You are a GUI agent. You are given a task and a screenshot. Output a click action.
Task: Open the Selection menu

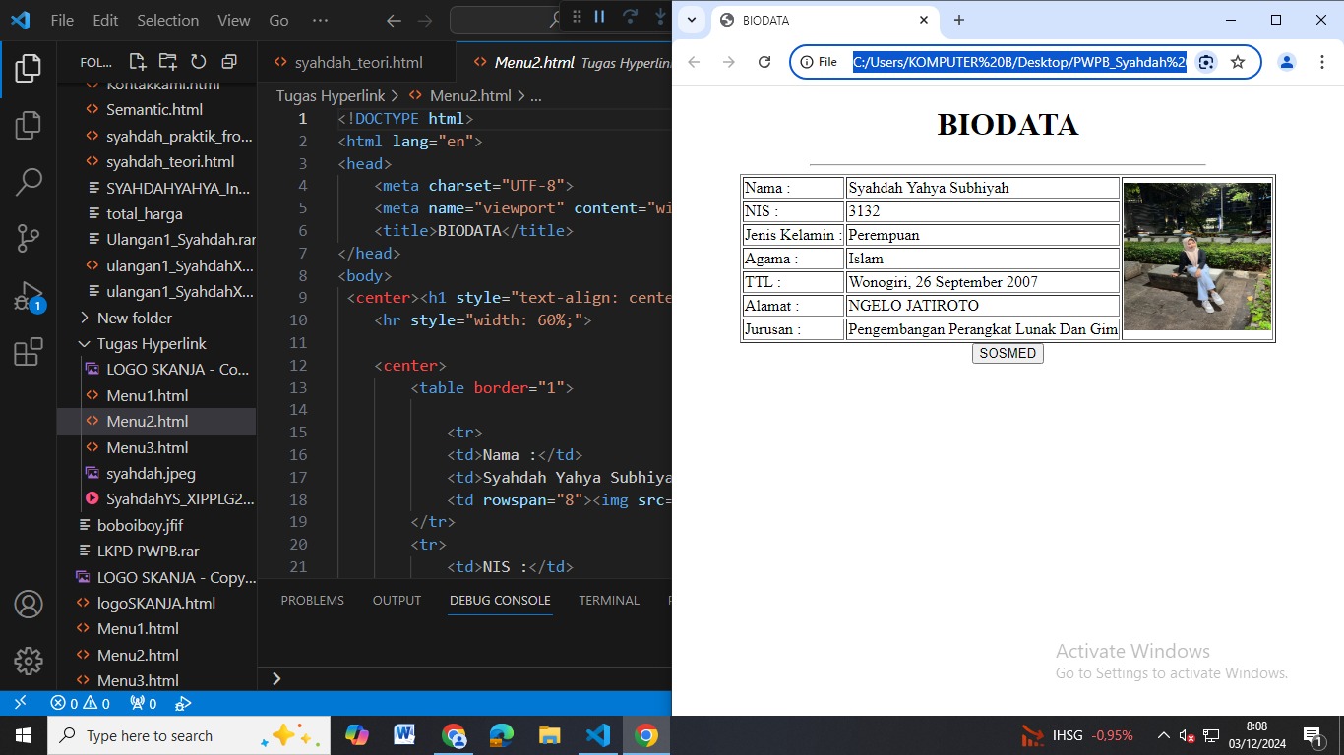(167, 20)
